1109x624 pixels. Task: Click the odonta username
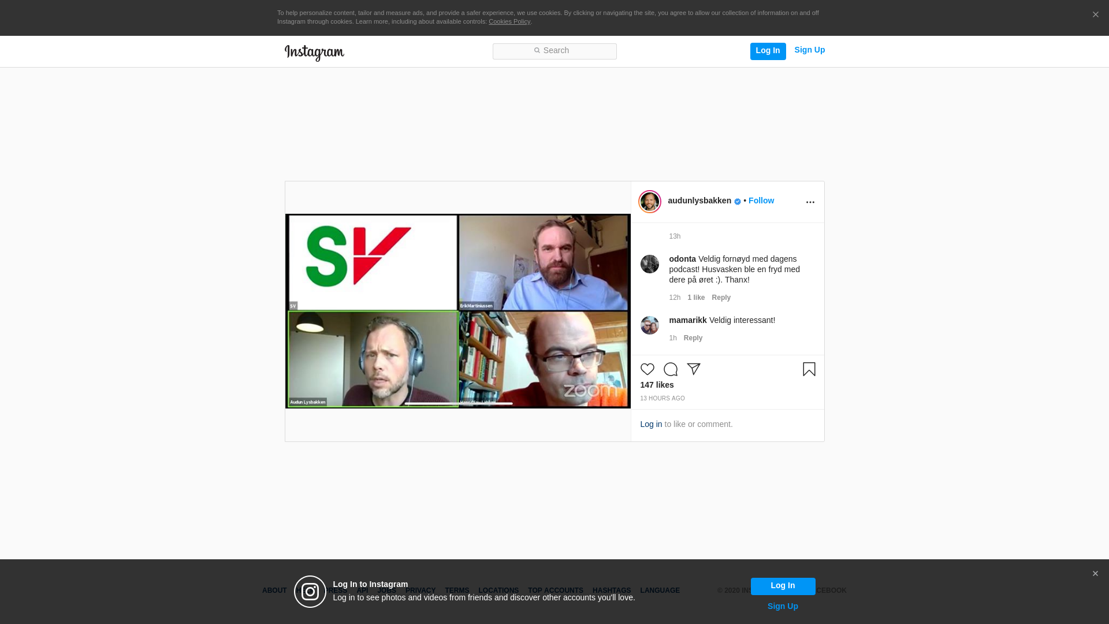click(682, 259)
